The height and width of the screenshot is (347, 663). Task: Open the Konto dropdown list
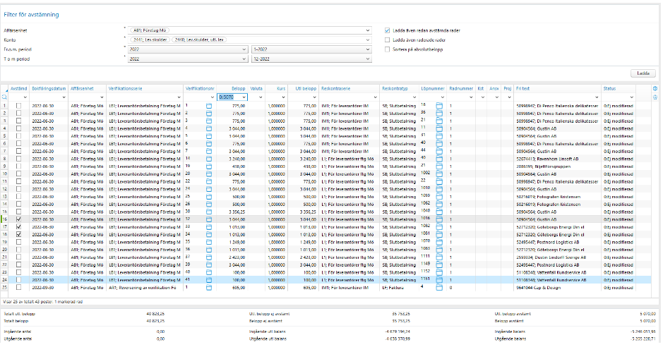tap(367, 40)
